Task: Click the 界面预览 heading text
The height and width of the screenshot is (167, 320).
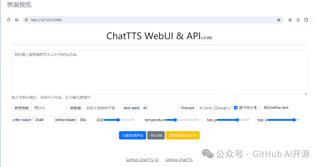Action: tap(19, 5)
